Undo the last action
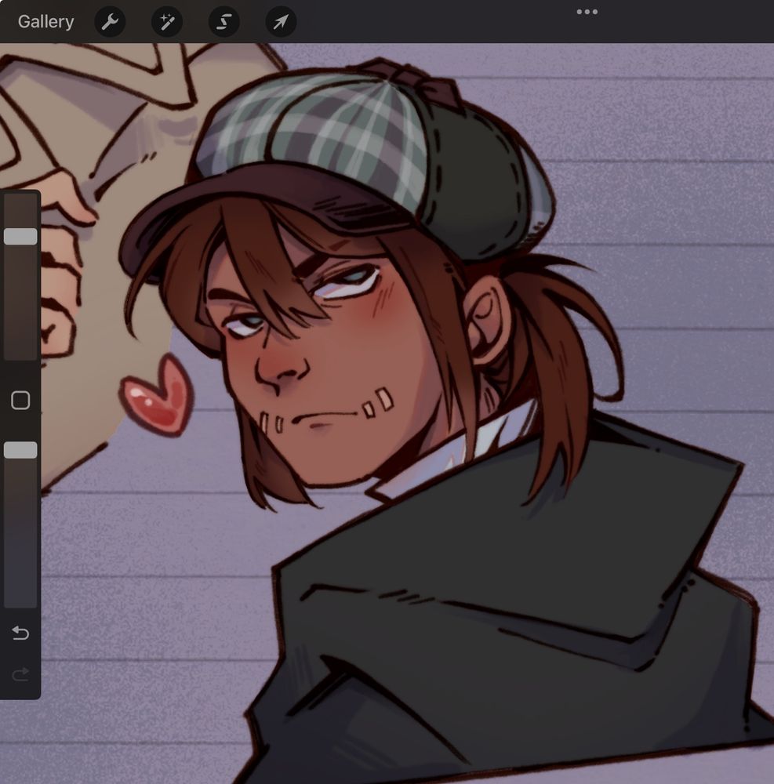The height and width of the screenshot is (784, 774). (20, 633)
